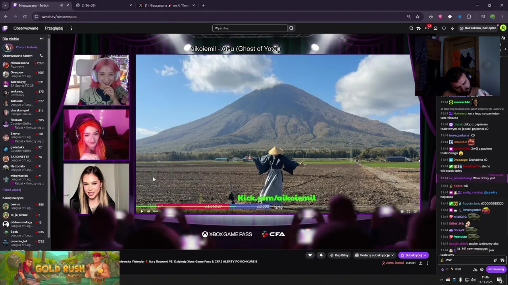
Task: Click the Gold Rush ad thumbnail
Action: click(60, 268)
